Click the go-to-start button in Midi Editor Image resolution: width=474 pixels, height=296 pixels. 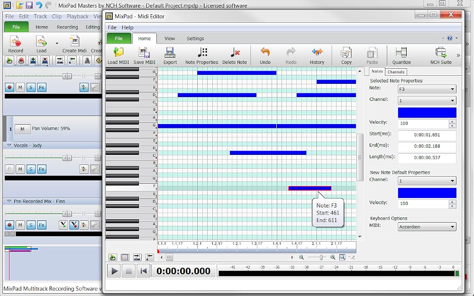coord(143,271)
